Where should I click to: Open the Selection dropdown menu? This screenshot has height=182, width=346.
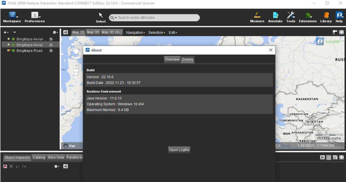[157, 33]
